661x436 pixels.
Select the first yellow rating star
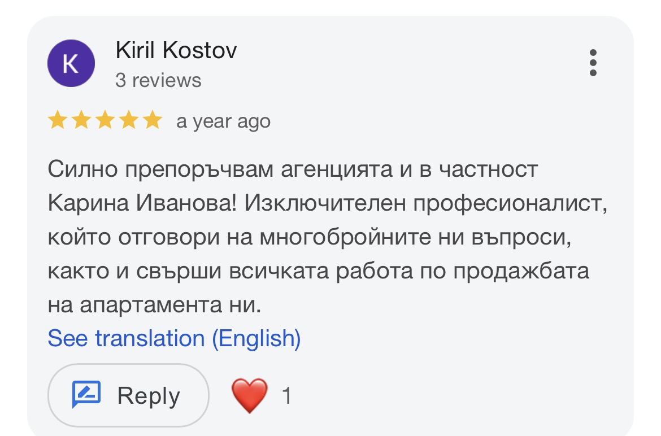(x=57, y=120)
